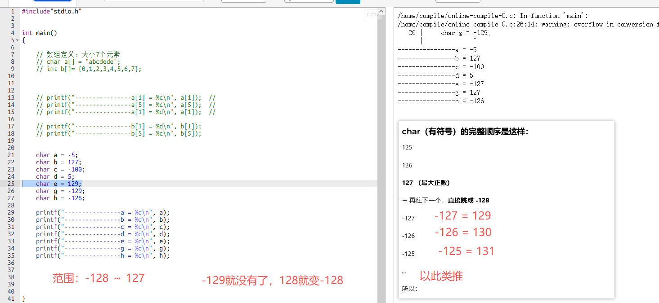Click the comment line char a[] = "abcdede"
This screenshot has width=659, height=303.
tap(78, 61)
